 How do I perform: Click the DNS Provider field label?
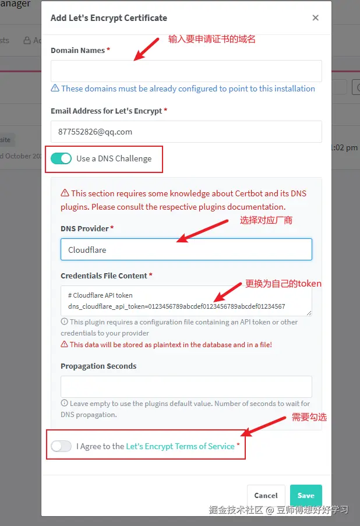tap(84, 228)
